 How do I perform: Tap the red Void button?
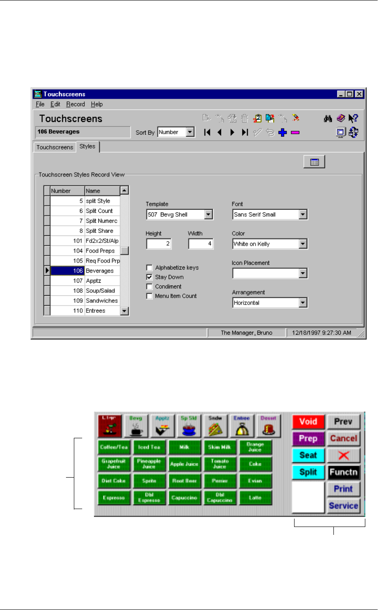[308, 422]
